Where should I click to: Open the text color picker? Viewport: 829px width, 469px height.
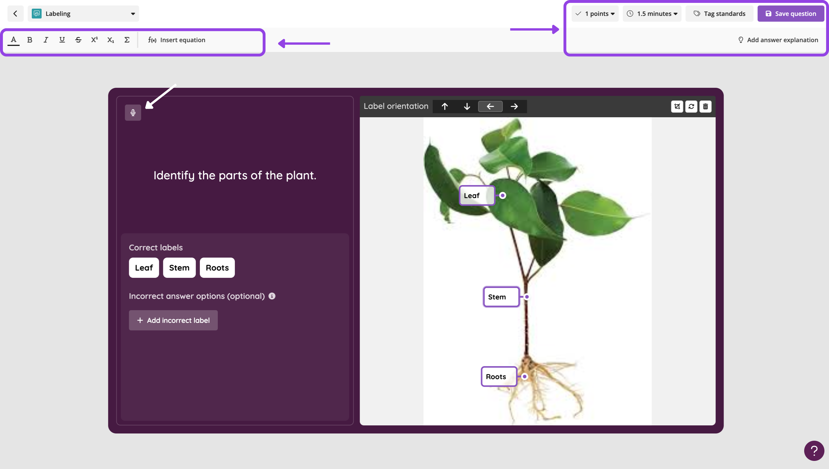point(14,40)
